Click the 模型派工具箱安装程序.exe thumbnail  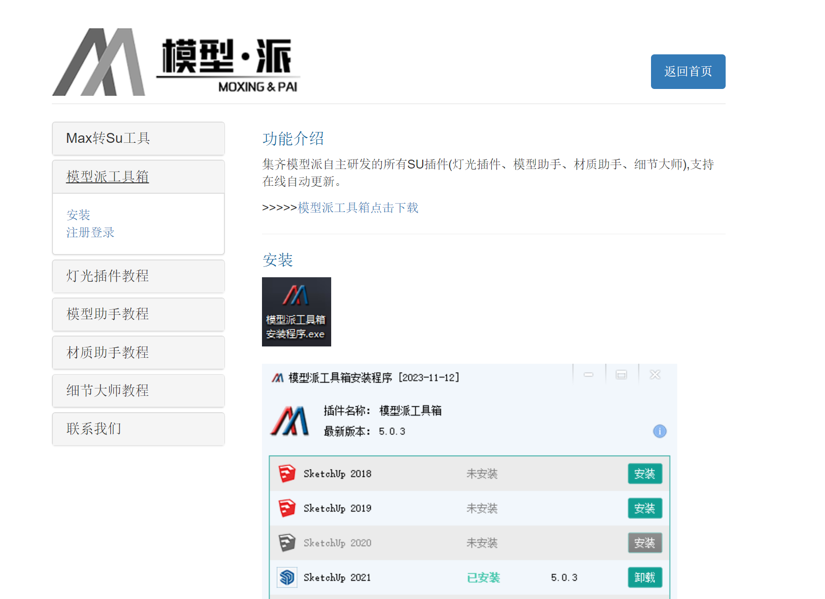pyautogui.click(x=297, y=312)
